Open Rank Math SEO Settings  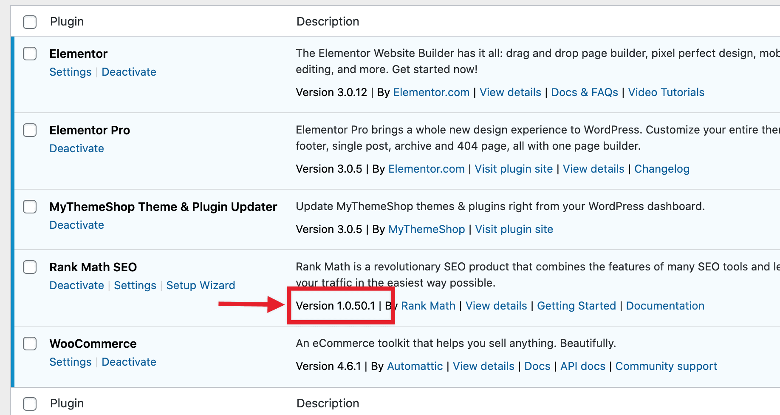(x=135, y=286)
